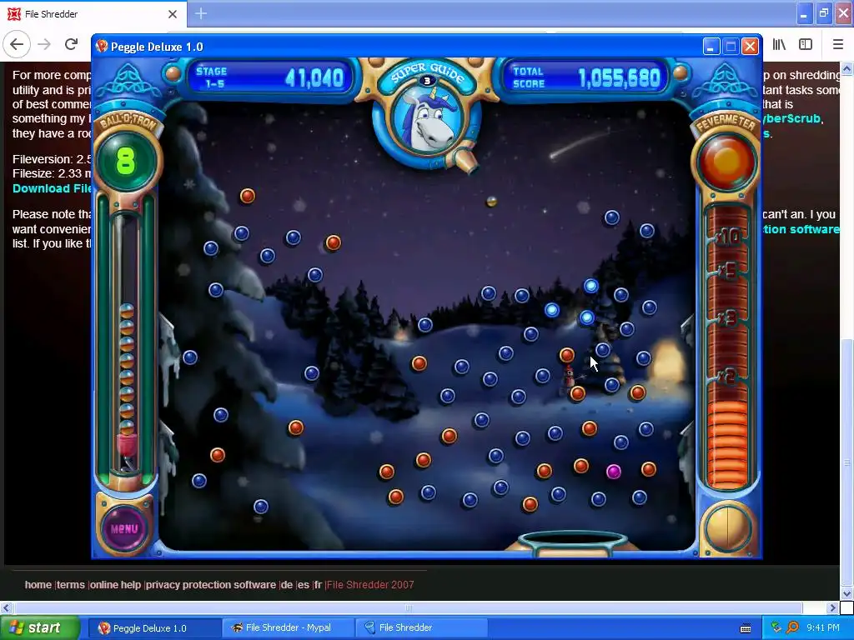The image size is (854, 640).
Task: Click the total score 1,055,680
Action: (620, 78)
